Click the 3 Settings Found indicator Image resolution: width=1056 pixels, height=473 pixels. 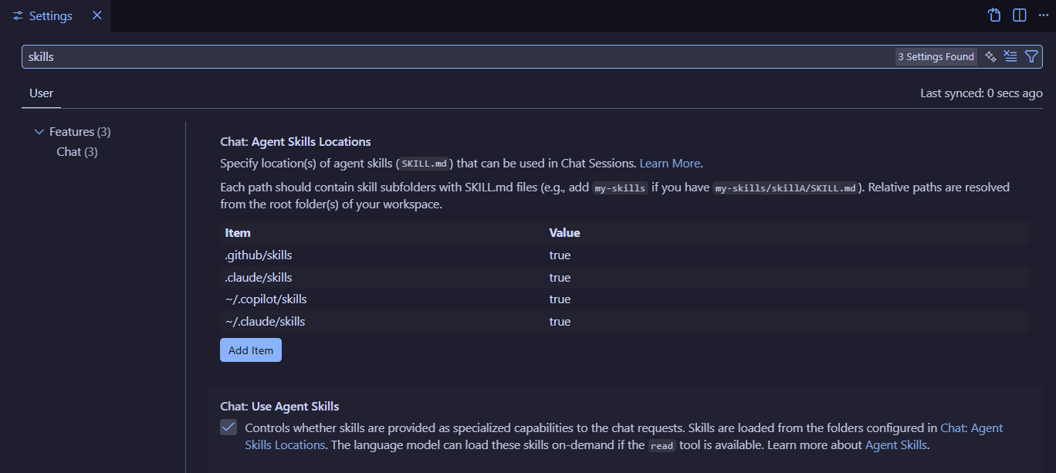(x=936, y=56)
